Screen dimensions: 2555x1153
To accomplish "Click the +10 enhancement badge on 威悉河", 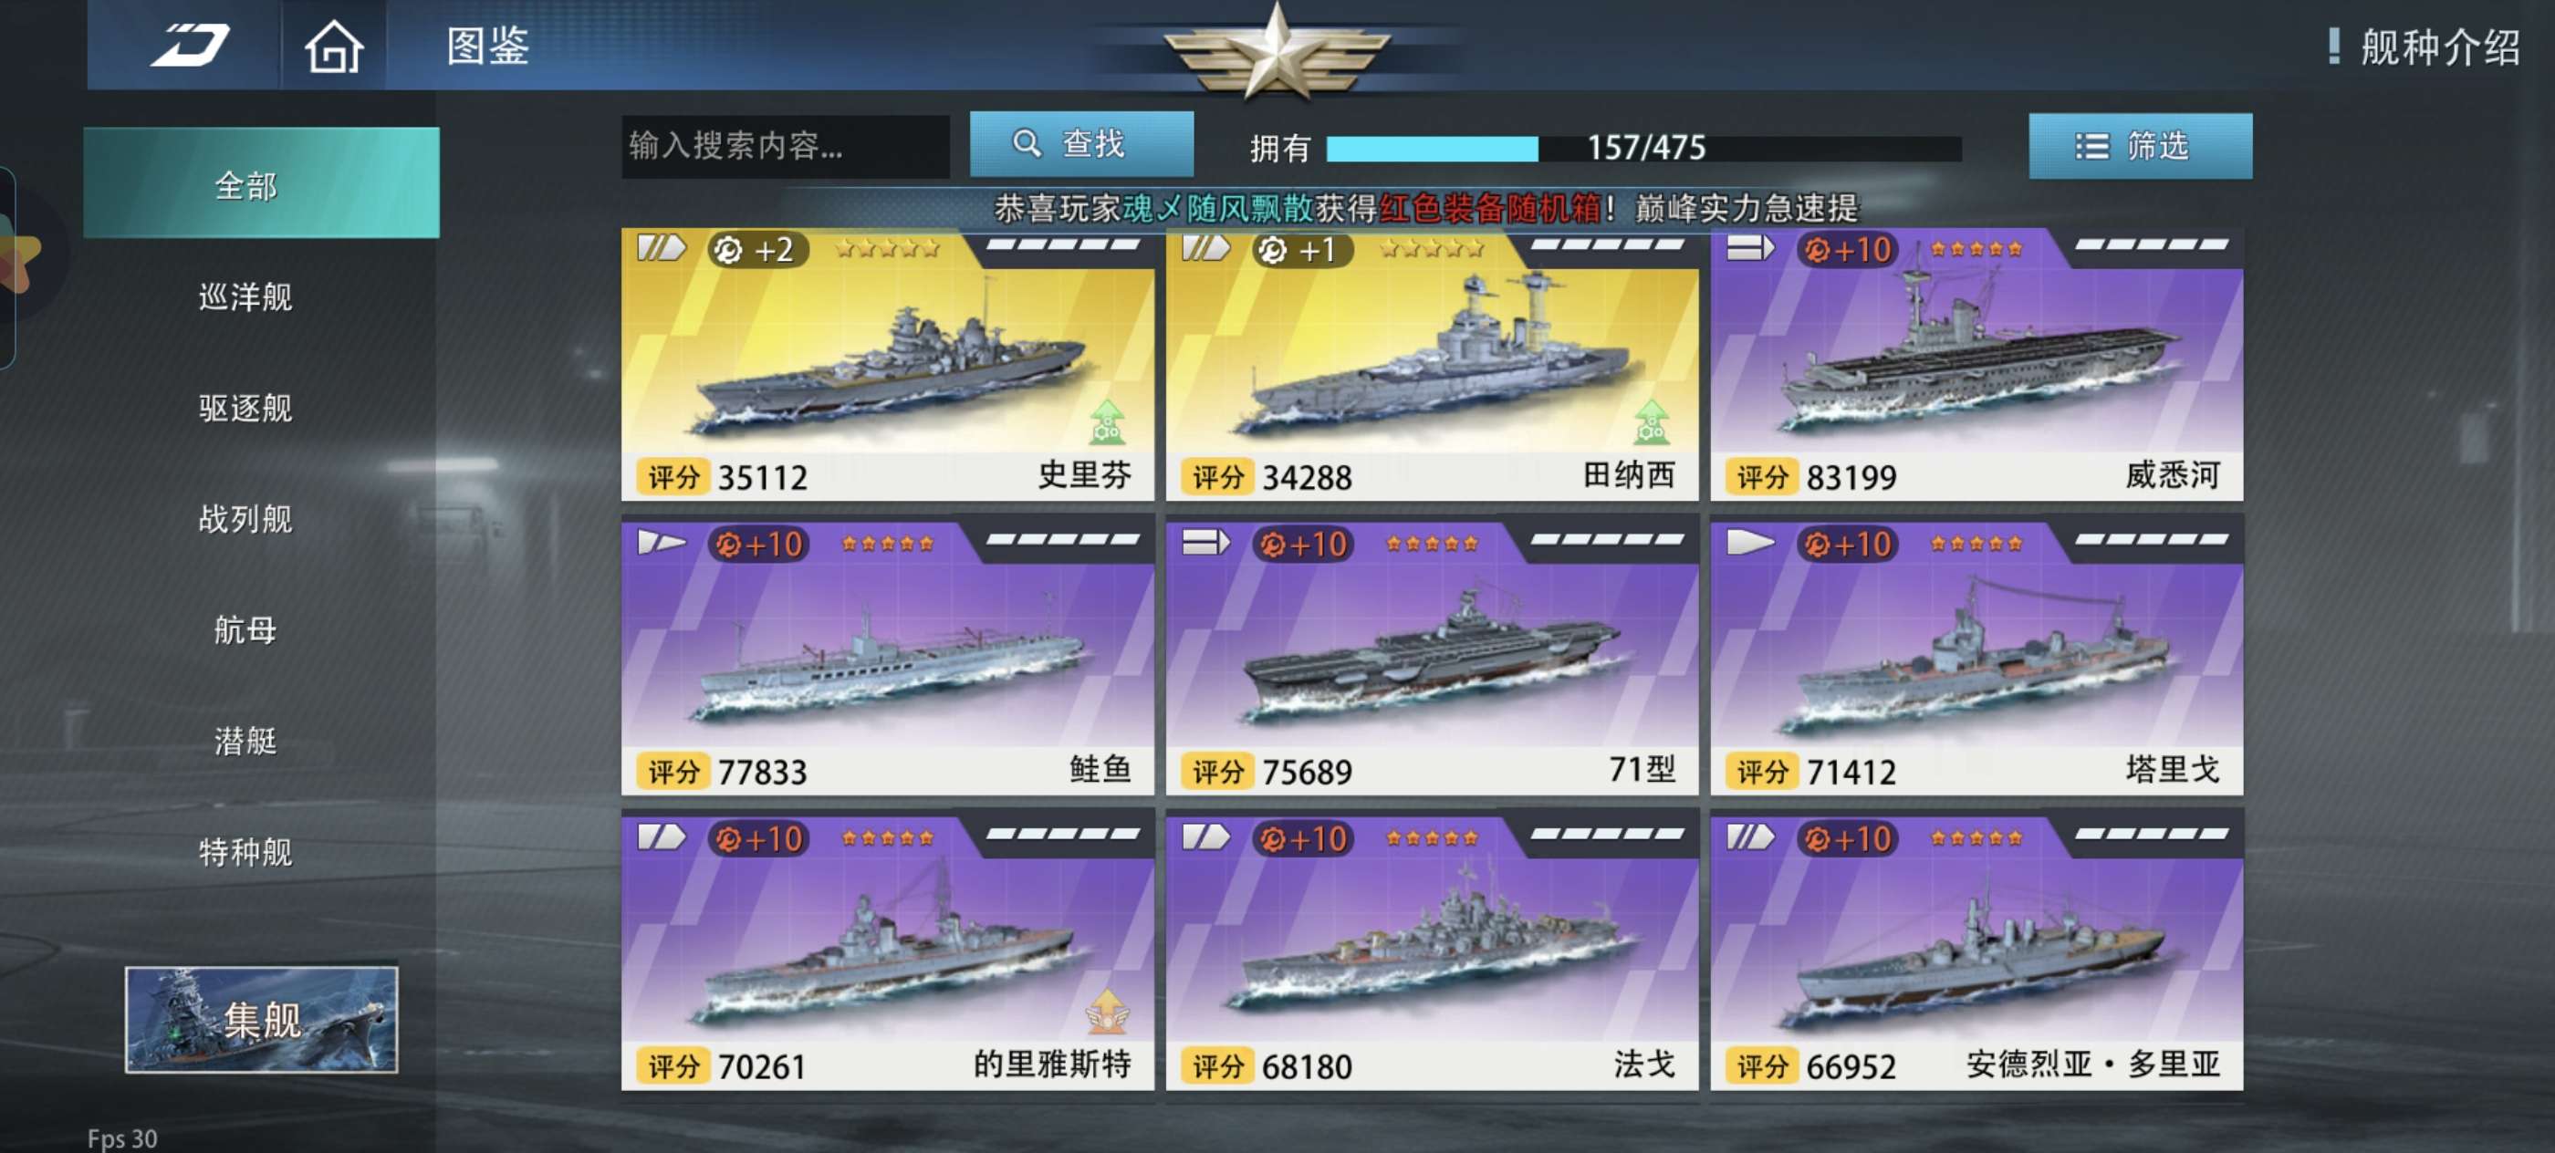I will coord(1847,250).
